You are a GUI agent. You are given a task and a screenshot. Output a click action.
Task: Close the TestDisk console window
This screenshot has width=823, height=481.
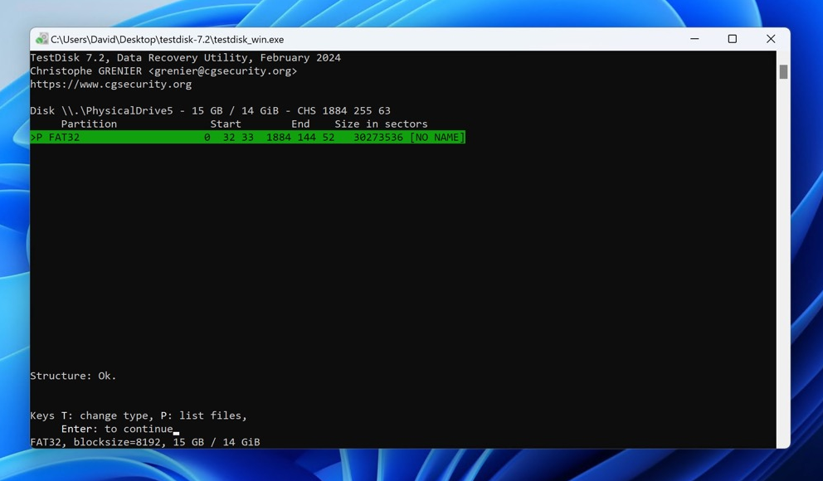(x=770, y=39)
